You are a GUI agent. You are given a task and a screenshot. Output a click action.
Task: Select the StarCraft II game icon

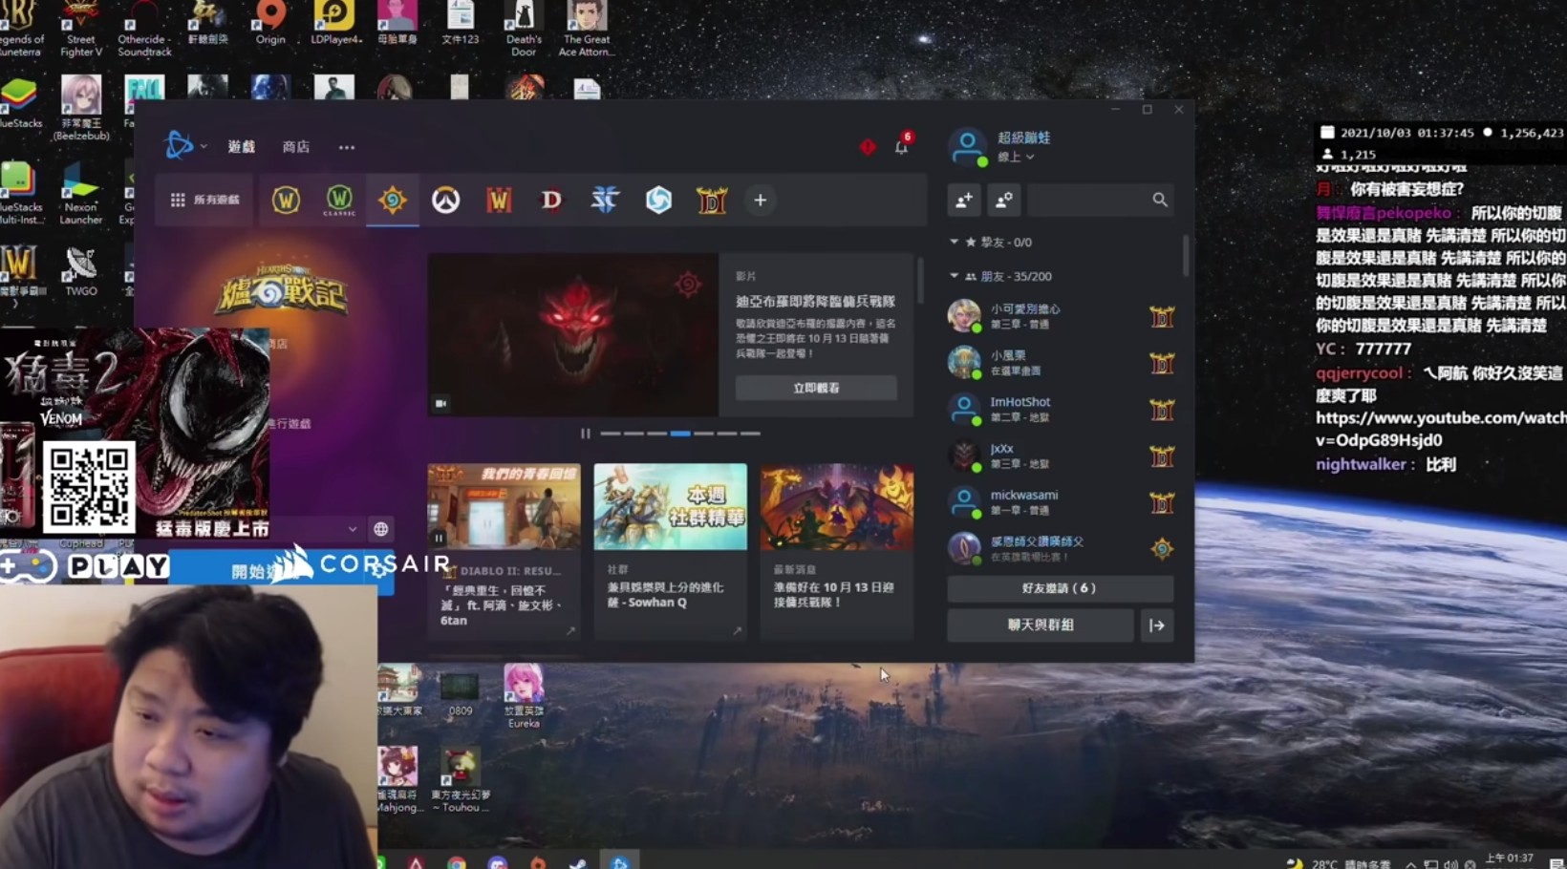(605, 200)
